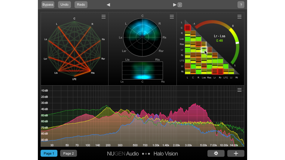Click the Halo Vision product name

tap(166, 154)
